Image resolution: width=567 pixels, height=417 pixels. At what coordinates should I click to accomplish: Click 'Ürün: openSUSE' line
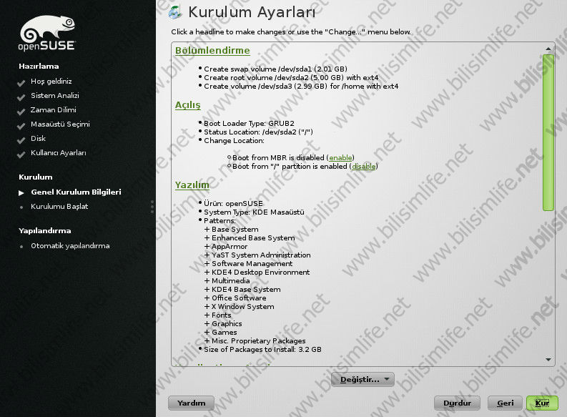point(233,204)
